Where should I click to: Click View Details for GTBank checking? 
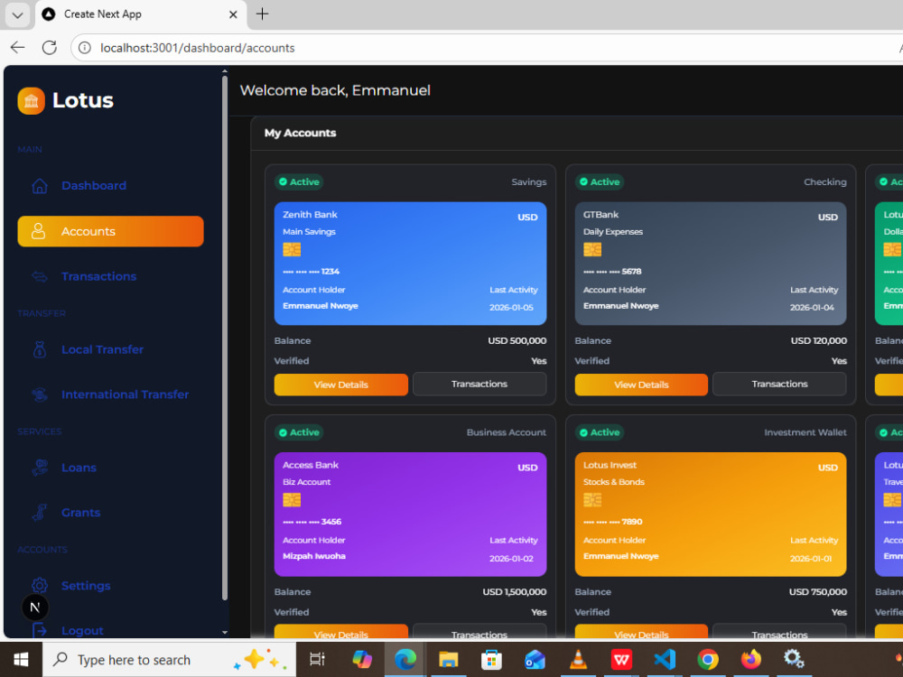coord(641,385)
